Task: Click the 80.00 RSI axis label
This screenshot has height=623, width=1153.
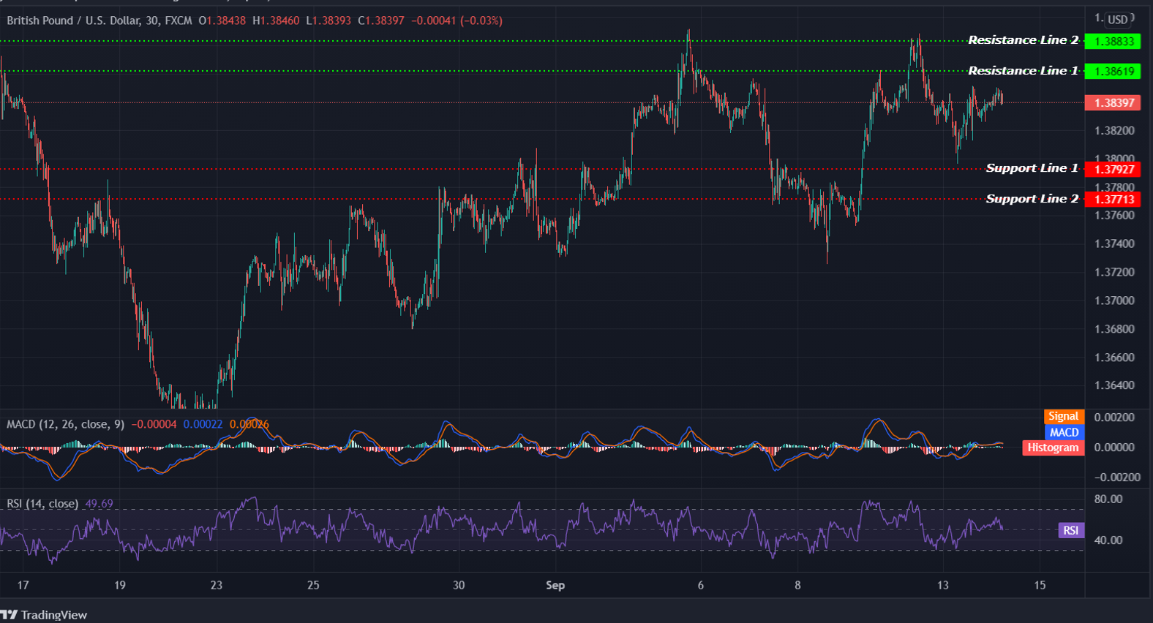Action: (1108, 499)
